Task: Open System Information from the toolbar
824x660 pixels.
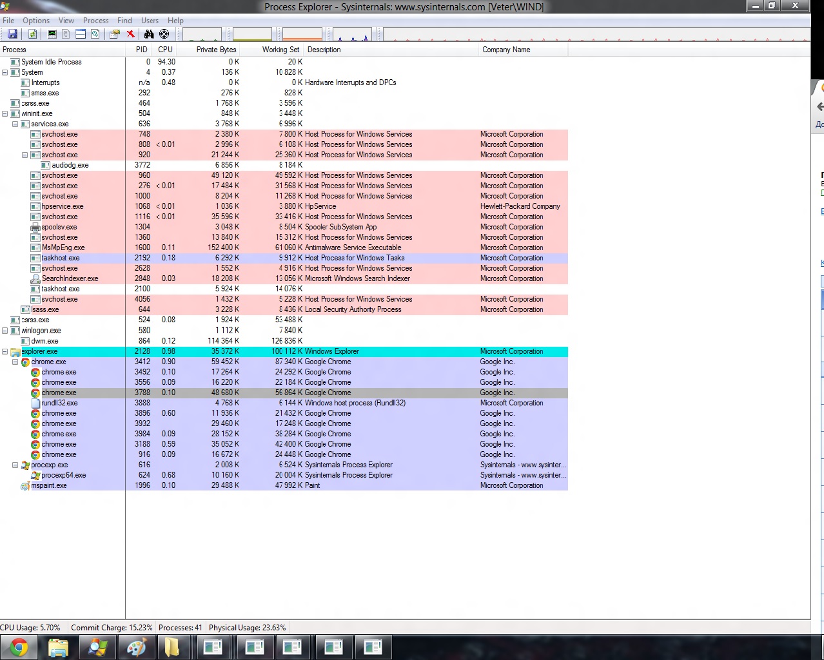Action: (52, 34)
